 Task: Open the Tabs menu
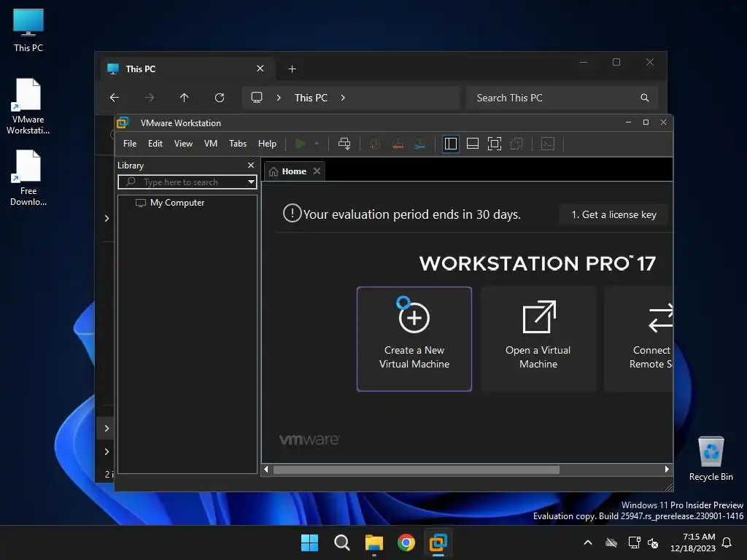pos(238,144)
